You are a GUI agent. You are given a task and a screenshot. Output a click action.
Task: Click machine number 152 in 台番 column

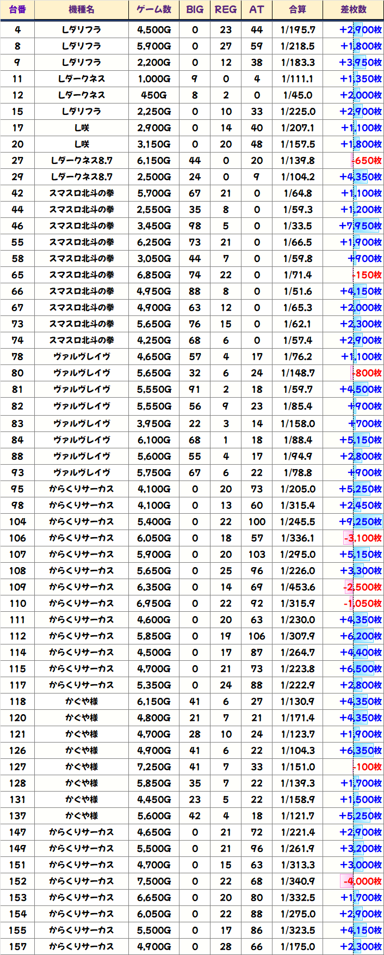pos(17,881)
